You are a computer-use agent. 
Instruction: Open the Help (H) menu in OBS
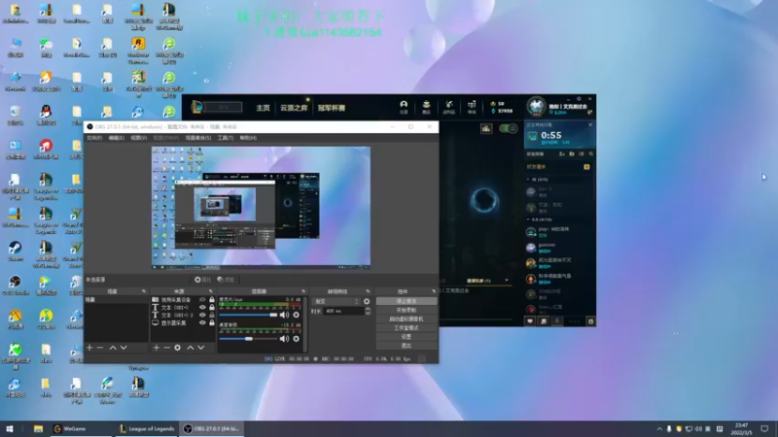coord(248,138)
